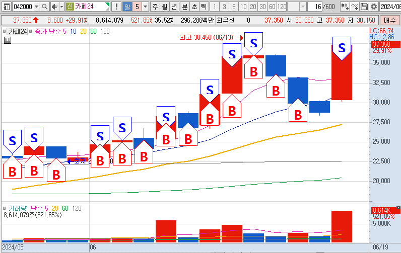This screenshot has height=253, width=401.
Task: Click the green corner triangle in the 카페24 name field
Action: tap(108, 5)
